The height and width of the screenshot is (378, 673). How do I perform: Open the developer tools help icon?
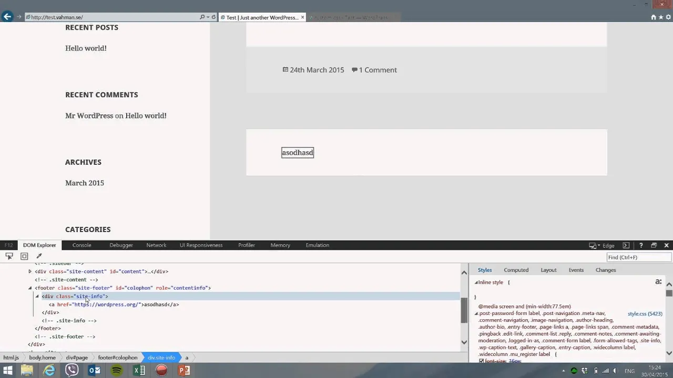coord(640,245)
